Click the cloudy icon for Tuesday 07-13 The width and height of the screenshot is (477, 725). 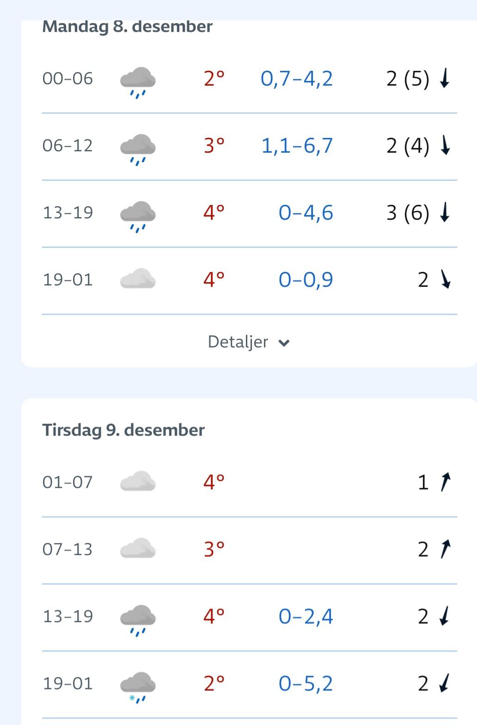[138, 549]
